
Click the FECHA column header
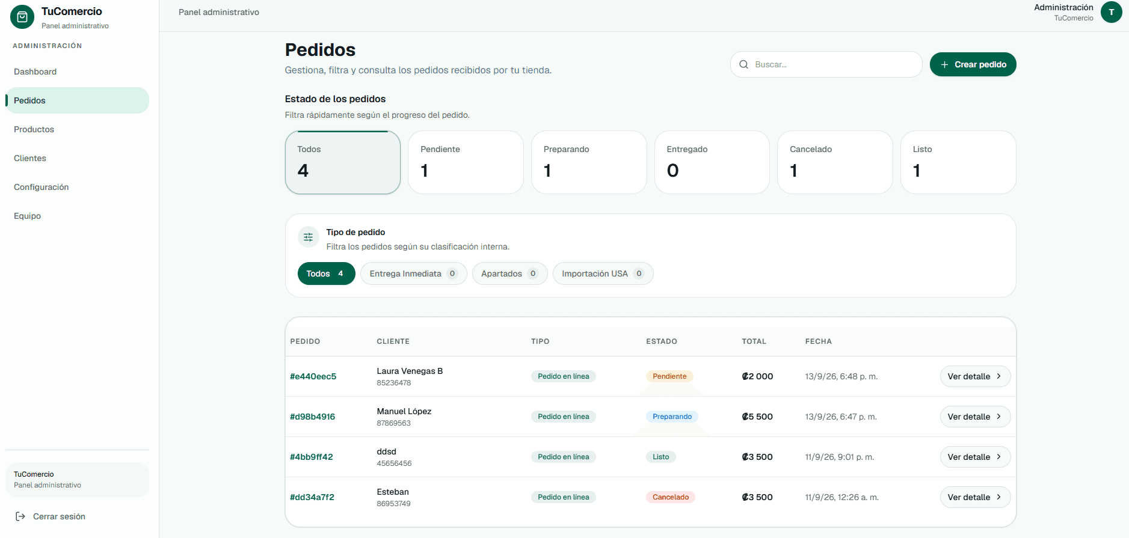coord(819,341)
